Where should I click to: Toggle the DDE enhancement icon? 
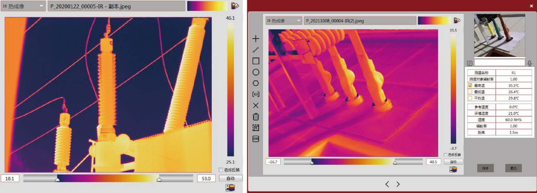(256, 139)
